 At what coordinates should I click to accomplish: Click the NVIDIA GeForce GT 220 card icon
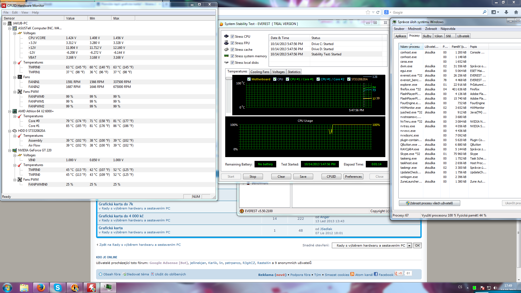tap(15, 150)
